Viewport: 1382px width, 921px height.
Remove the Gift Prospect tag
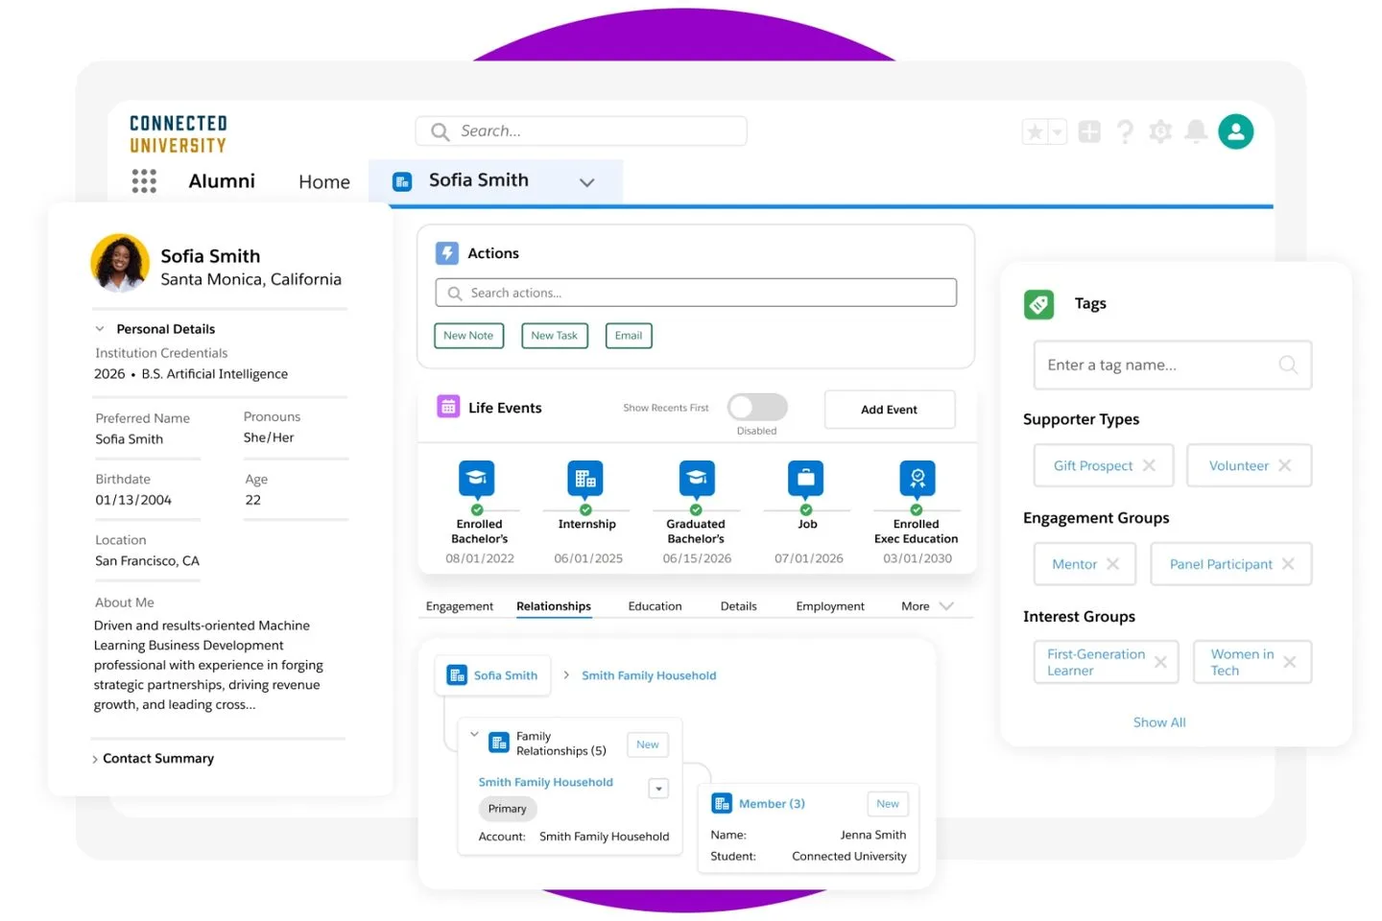1149,465
